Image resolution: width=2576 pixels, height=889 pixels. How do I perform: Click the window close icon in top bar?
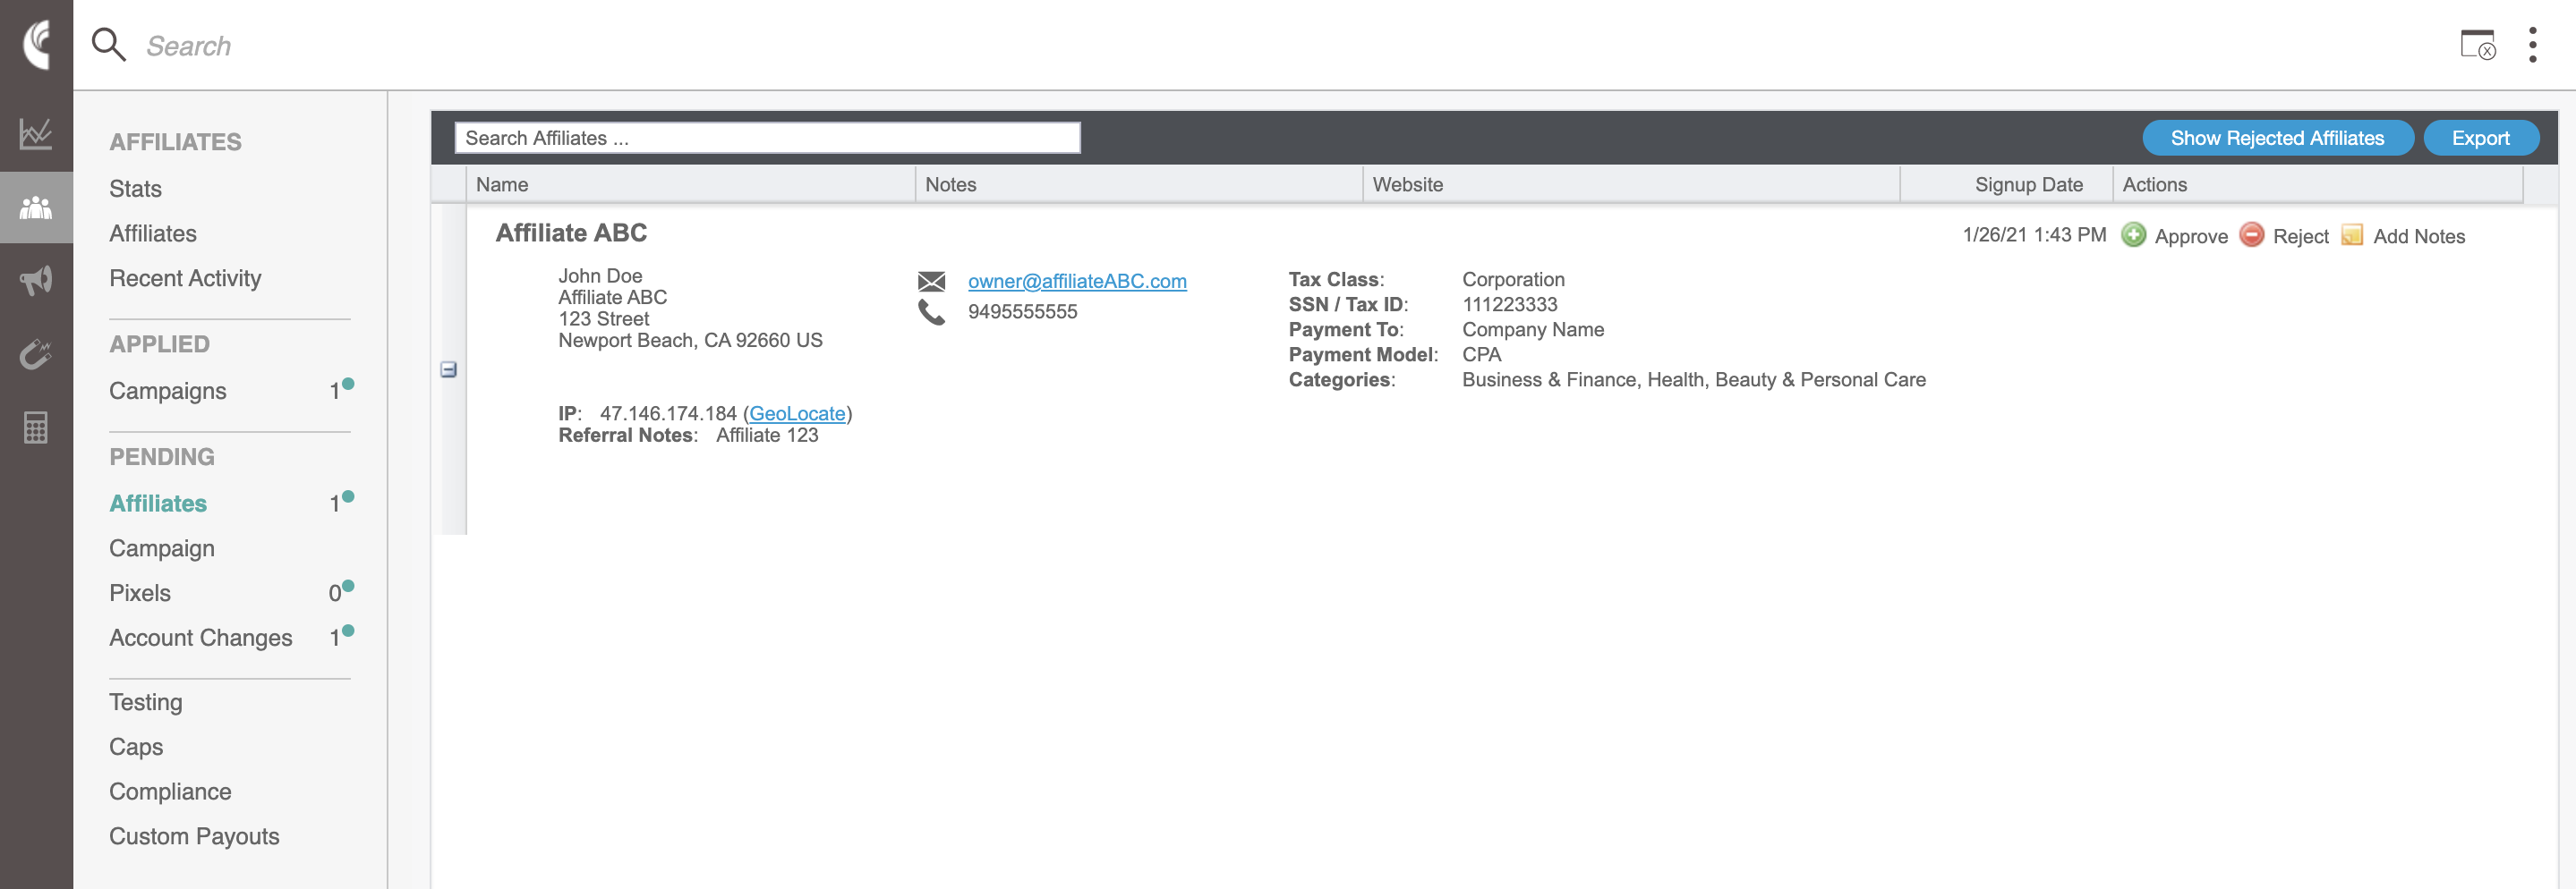[x=2478, y=45]
